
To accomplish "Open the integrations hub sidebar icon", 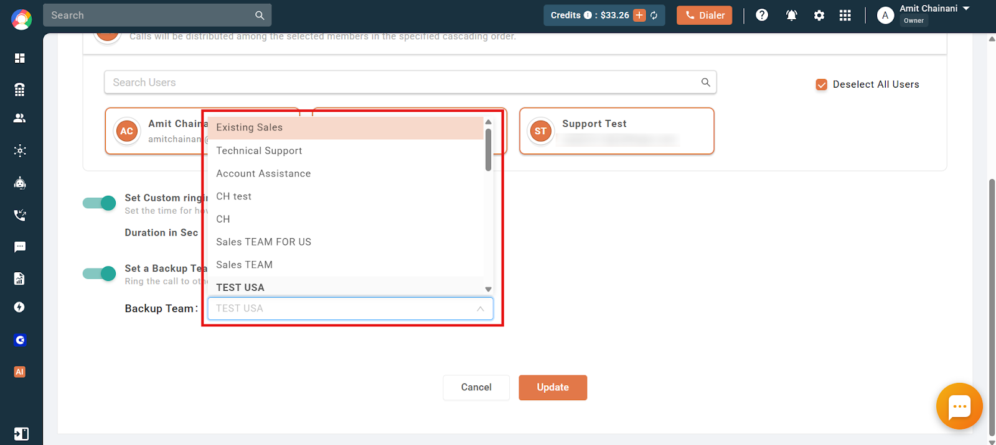I will 20,150.
